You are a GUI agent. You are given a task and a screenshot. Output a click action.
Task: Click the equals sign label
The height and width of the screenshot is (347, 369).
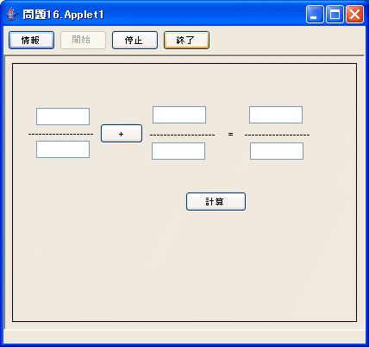pos(230,134)
